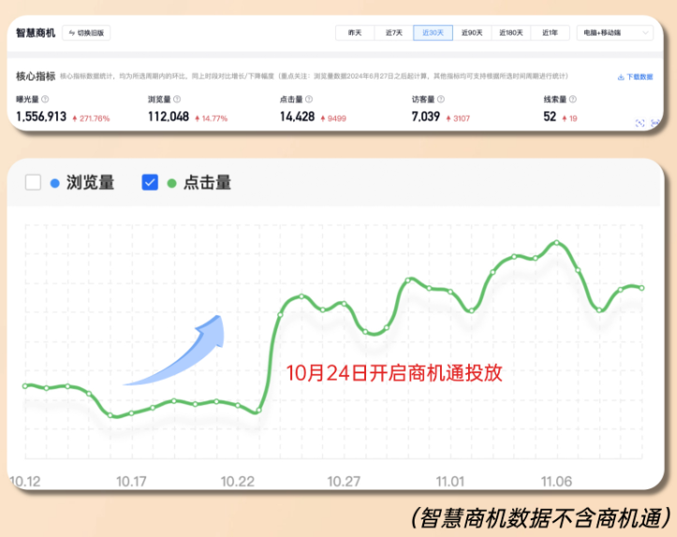Click the download icon for 下载数据
The width and height of the screenshot is (677, 537).
(621, 78)
